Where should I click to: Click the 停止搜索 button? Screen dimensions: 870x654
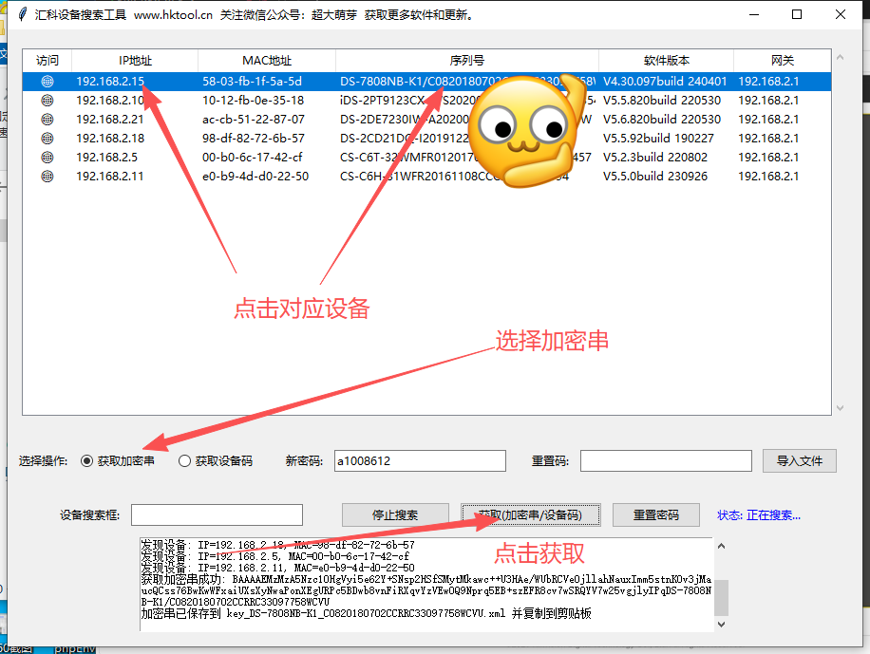(x=395, y=514)
